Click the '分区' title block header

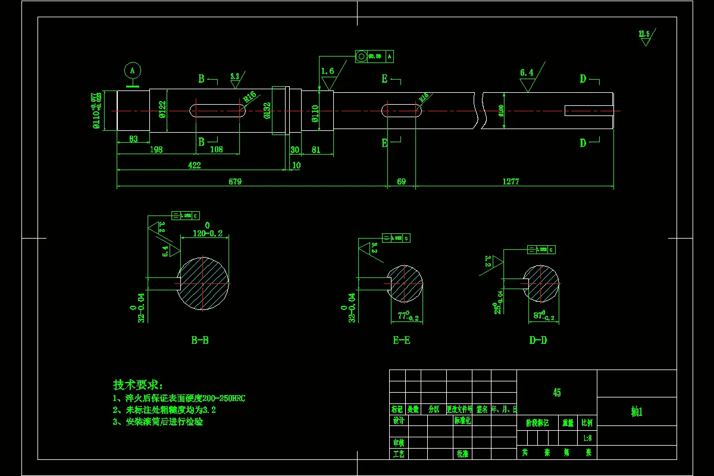[x=433, y=409]
